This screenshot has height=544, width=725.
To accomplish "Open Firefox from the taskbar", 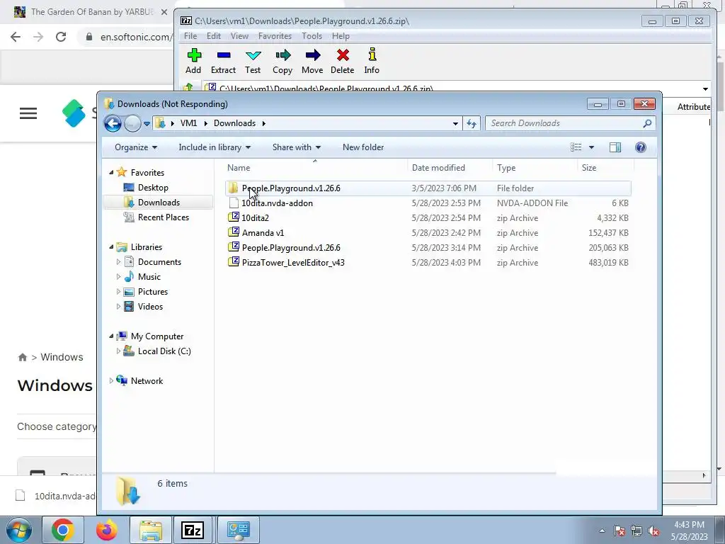I will 107,530.
